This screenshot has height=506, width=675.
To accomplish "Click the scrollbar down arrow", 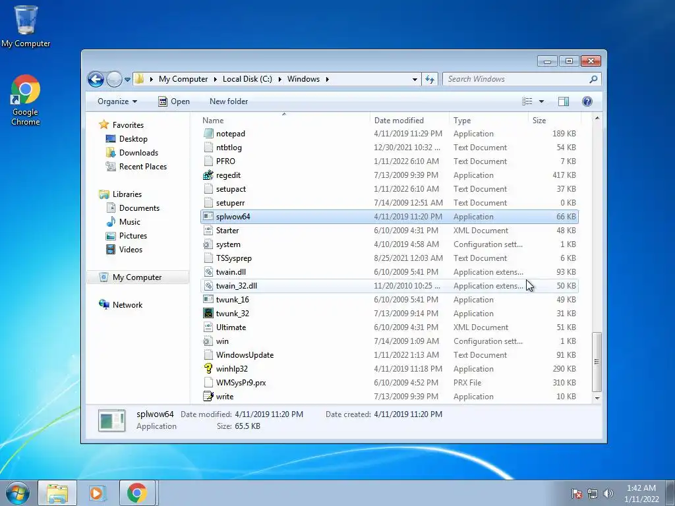I will pyautogui.click(x=597, y=399).
